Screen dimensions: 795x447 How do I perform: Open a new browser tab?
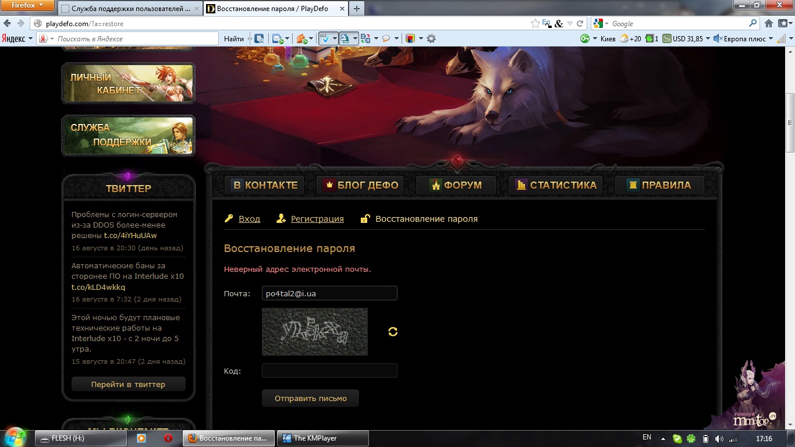pyautogui.click(x=356, y=9)
